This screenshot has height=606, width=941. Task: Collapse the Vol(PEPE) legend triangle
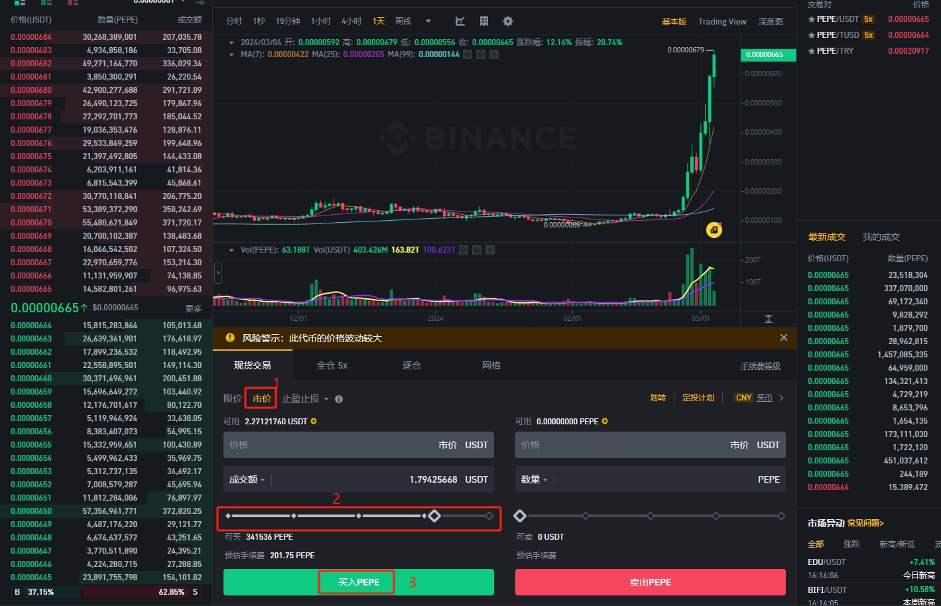click(x=231, y=250)
